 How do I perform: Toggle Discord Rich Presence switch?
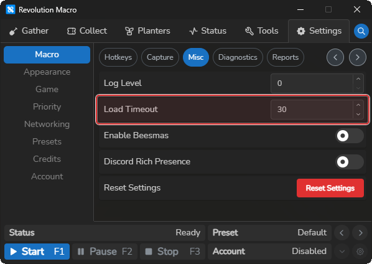coord(350,162)
